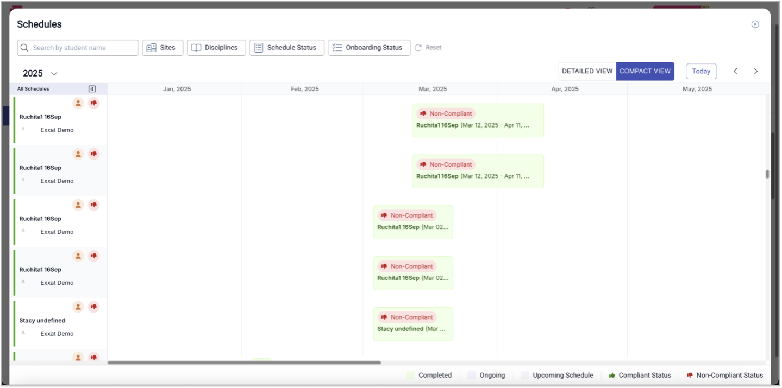The image size is (782, 388).
Task: Click the person icon on the Stacy undefined card
Action: 78,307
